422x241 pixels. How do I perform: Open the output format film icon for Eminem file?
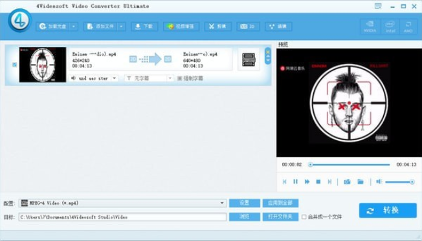249,59
